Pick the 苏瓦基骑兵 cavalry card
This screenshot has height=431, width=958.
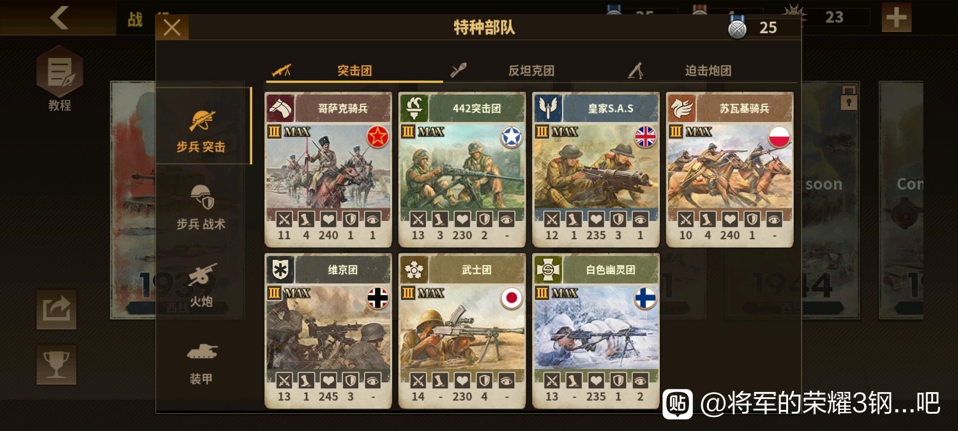tap(730, 169)
